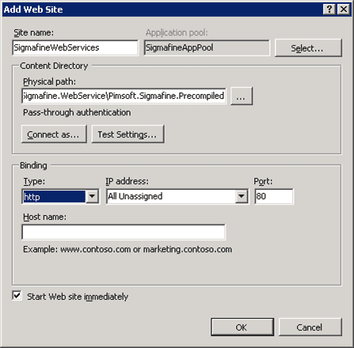
Task: Open application pool Select... button
Action: (308, 48)
